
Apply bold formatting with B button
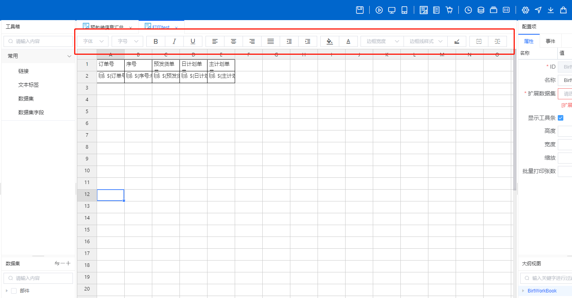pos(156,41)
